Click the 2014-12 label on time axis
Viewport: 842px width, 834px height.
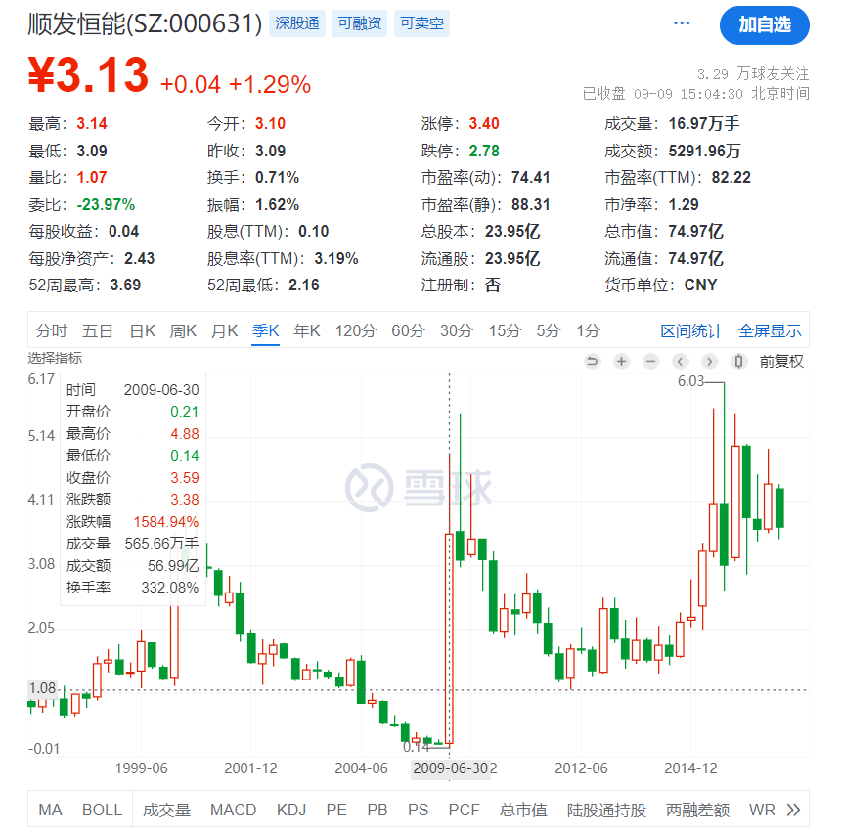[690, 768]
